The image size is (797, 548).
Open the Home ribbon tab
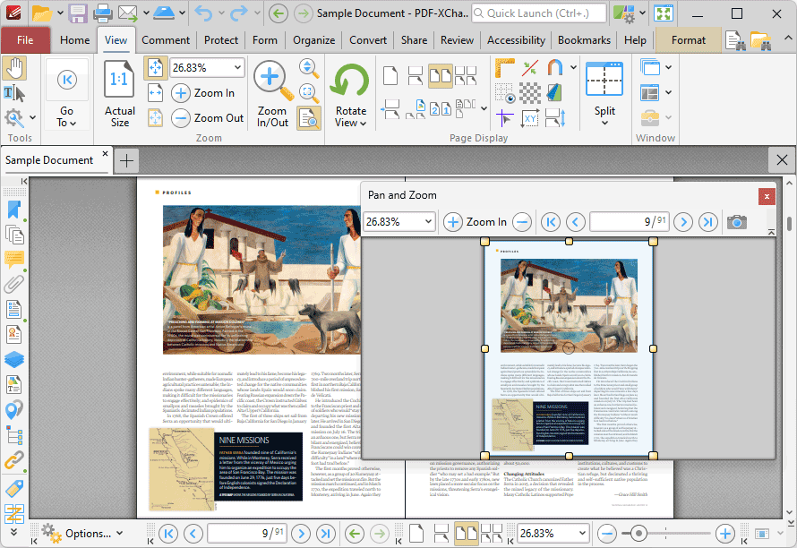(x=74, y=40)
